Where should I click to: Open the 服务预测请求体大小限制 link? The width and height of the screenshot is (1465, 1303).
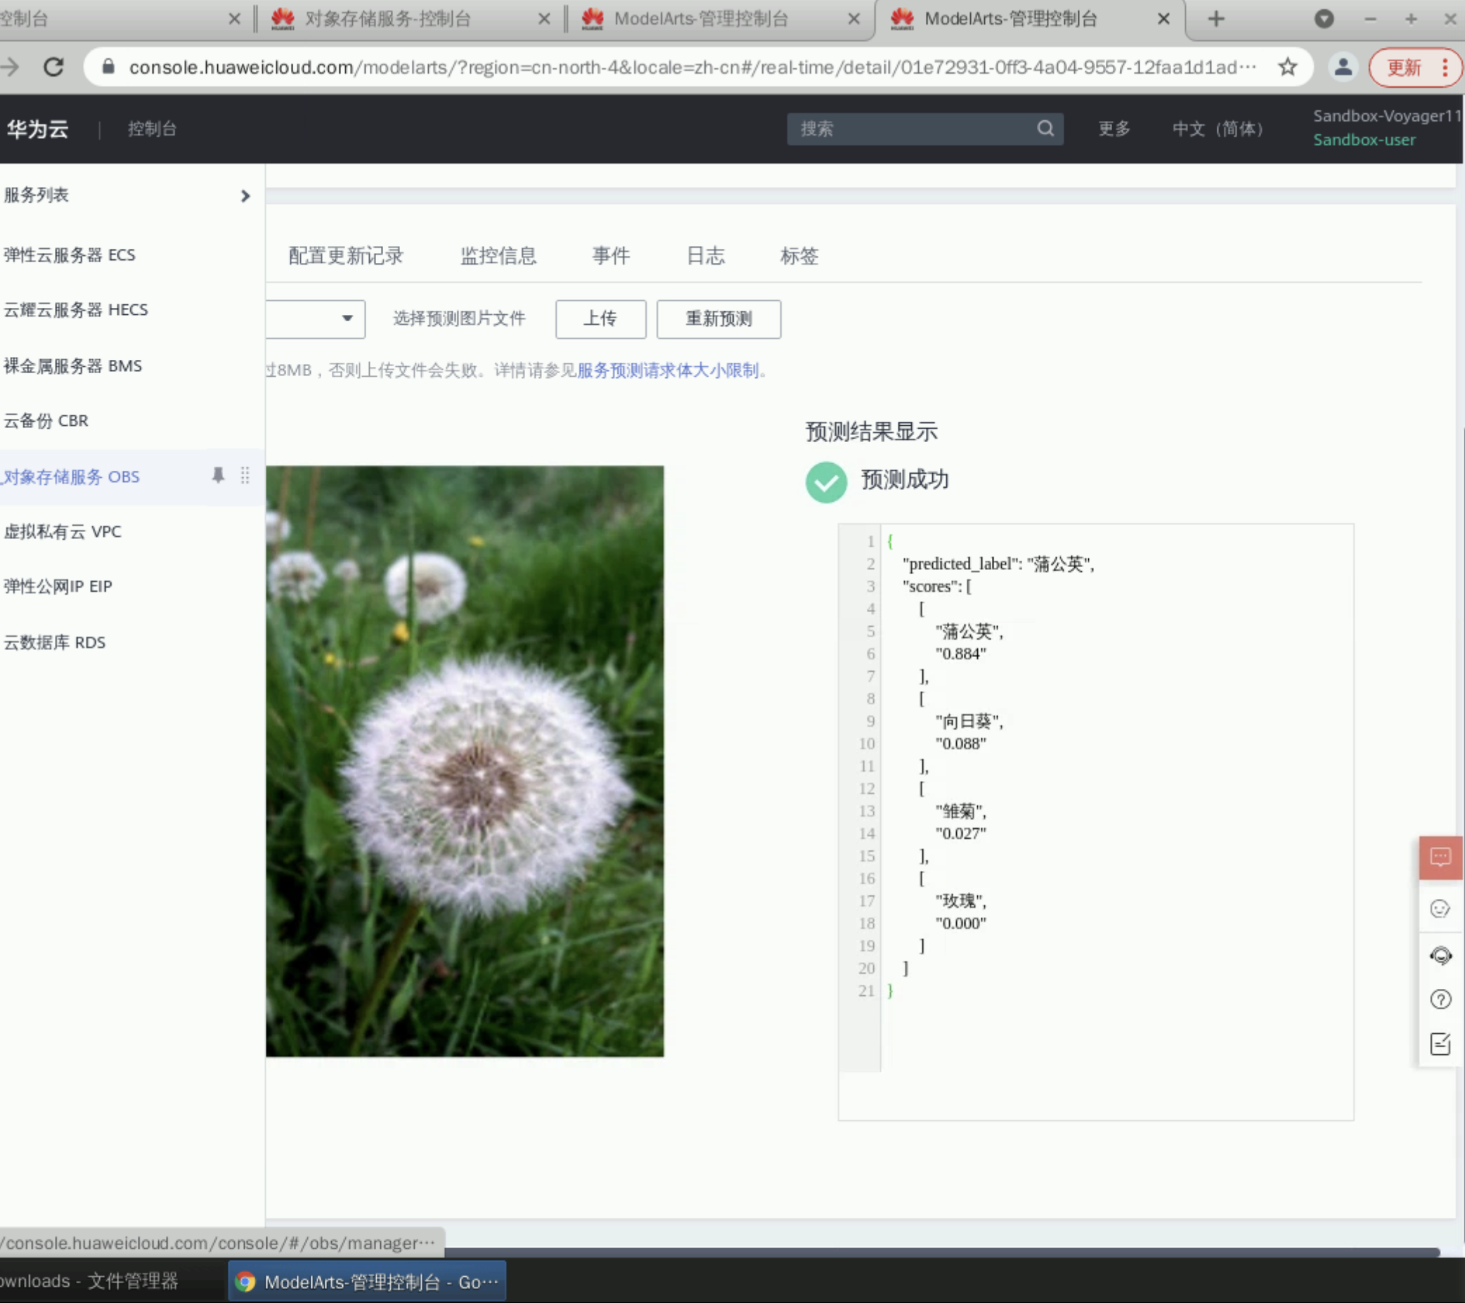pyautogui.click(x=667, y=370)
